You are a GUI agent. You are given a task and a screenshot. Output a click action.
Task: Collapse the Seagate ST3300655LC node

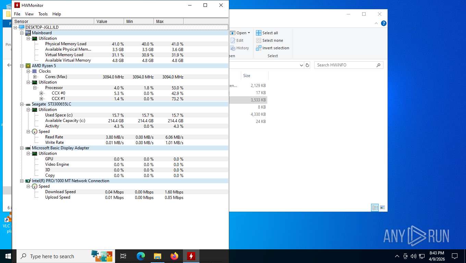tap(22, 104)
